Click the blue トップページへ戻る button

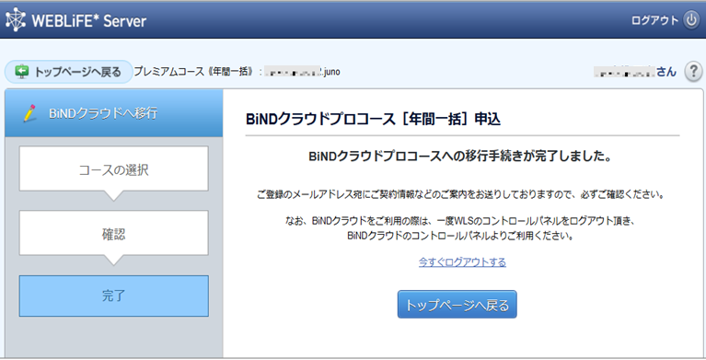pyautogui.click(x=457, y=305)
